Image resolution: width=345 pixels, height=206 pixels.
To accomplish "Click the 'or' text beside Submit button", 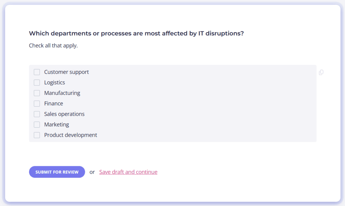I will pyautogui.click(x=92, y=172).
